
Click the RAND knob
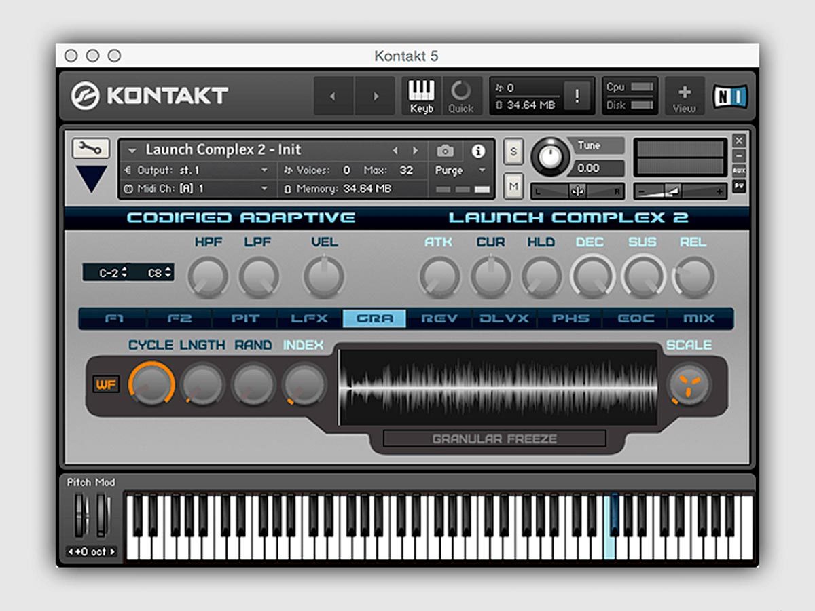click(253, 384)
